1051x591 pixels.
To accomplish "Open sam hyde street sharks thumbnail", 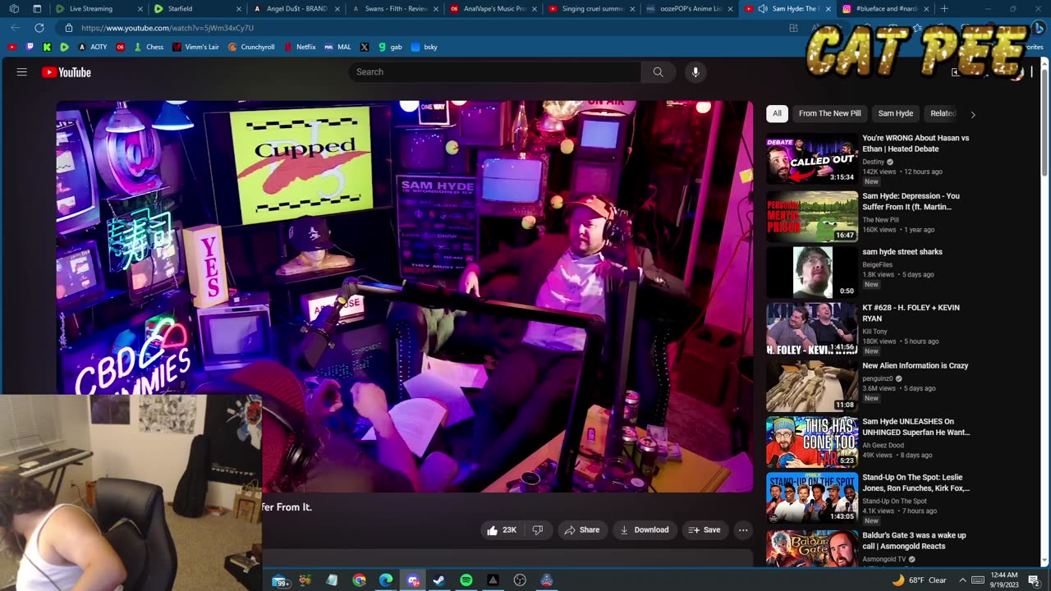I will point(812,272).
